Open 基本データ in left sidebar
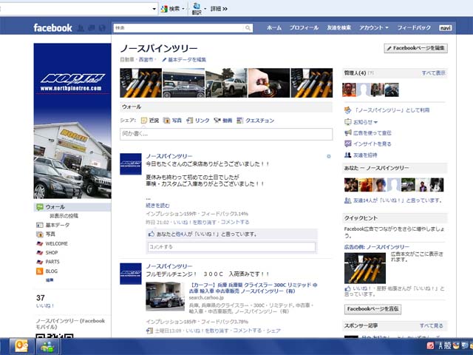 [x=52, y=225]
